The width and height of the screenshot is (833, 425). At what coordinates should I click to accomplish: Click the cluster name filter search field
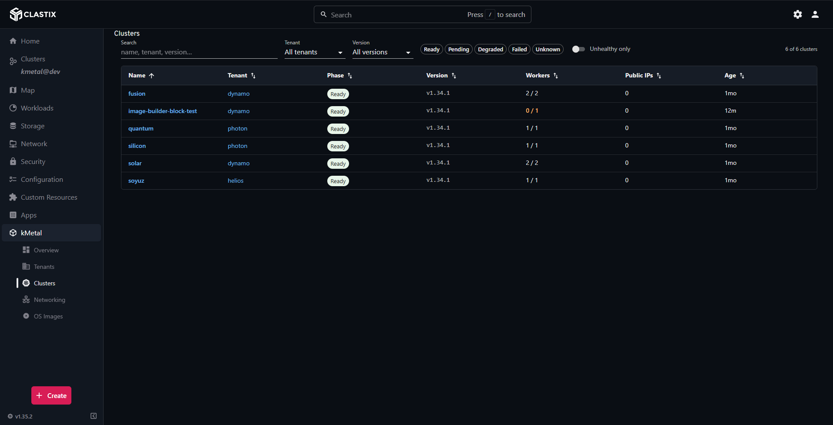point(199,52)
